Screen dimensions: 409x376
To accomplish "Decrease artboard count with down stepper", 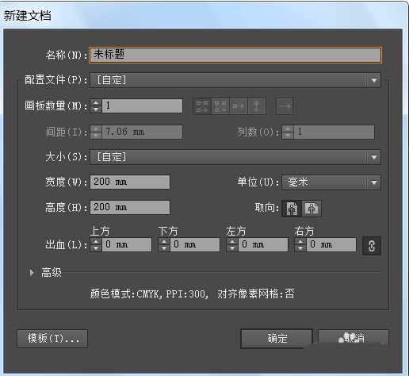I will (x=96, y=109).
